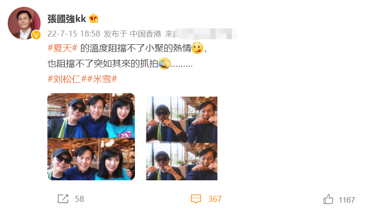Screen dimensions: 387x215
Task: Click the orange V verification badge
Action: 36,35
